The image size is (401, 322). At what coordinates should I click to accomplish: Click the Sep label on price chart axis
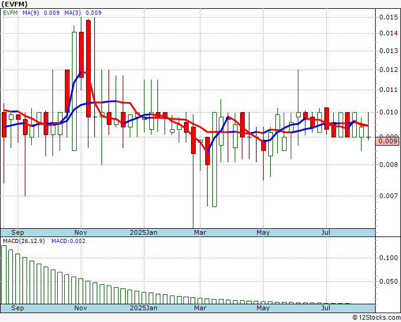click(17, 232)
